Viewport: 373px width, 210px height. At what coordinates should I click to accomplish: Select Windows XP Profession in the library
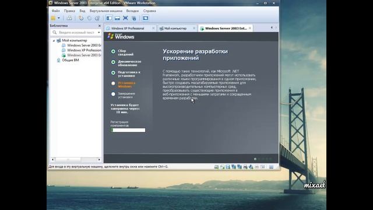[84, 50]
